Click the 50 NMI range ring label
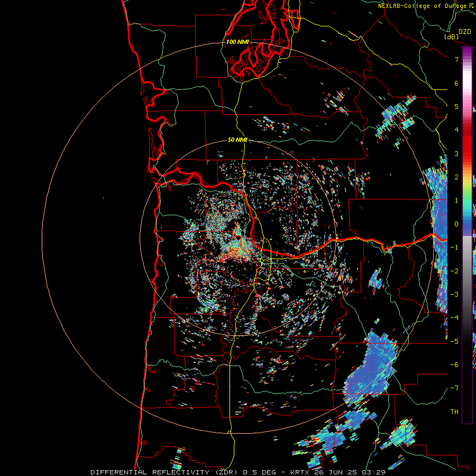Viewport: 476px width, 476px height. pyautogui.click(x=237, y=140)
